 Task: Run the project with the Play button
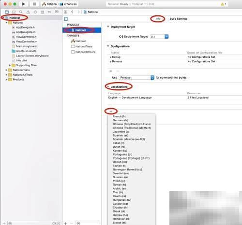click(x=24, y=4)
